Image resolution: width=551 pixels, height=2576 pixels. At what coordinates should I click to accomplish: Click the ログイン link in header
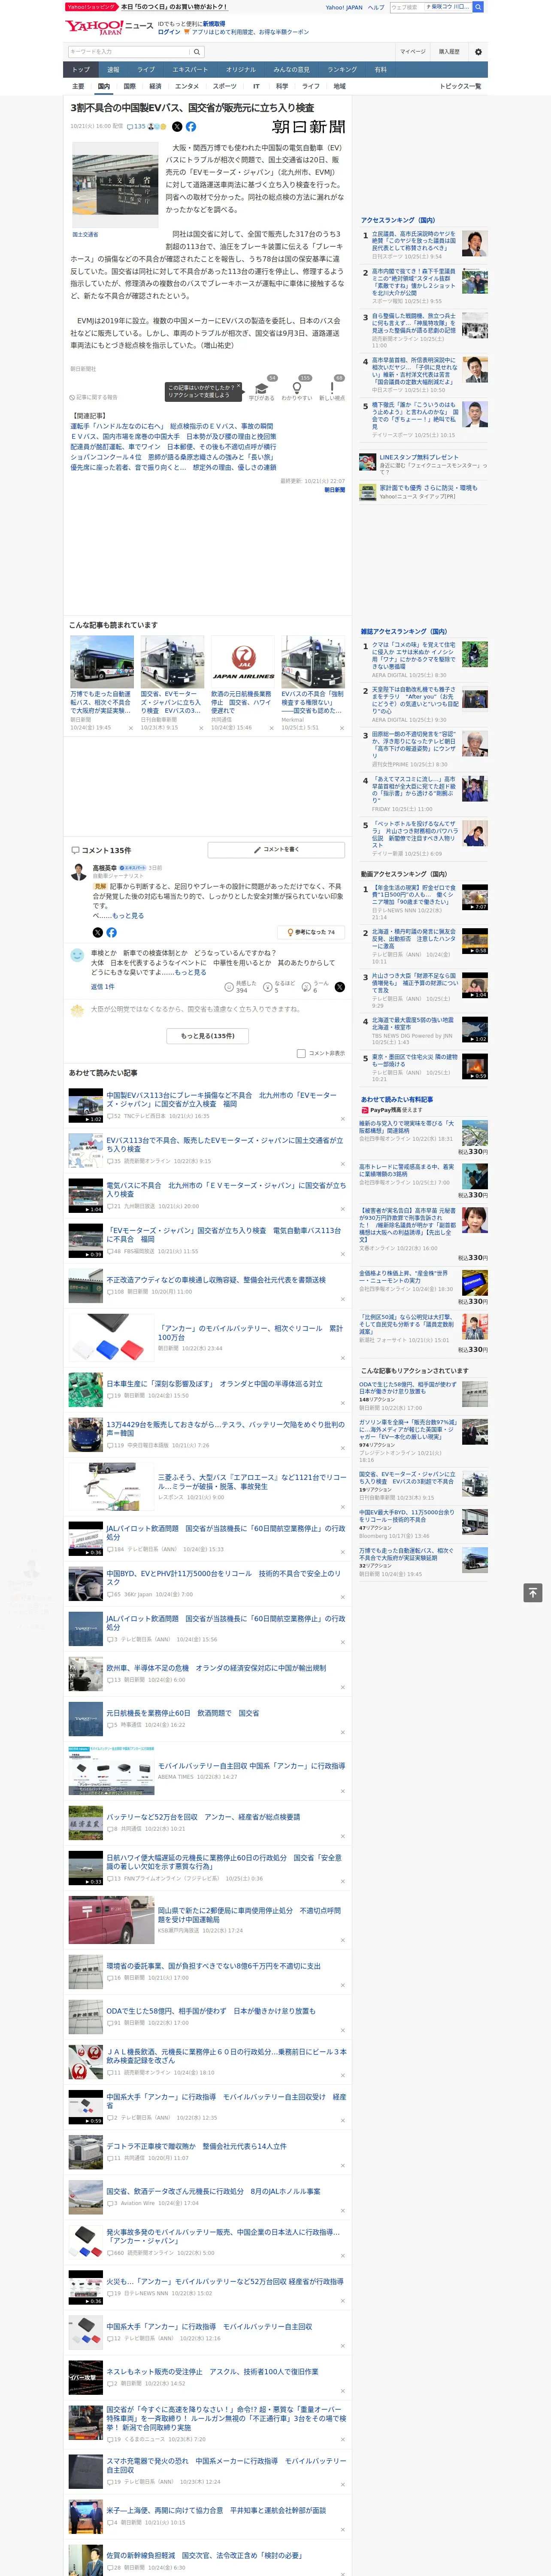click(169, 32)
